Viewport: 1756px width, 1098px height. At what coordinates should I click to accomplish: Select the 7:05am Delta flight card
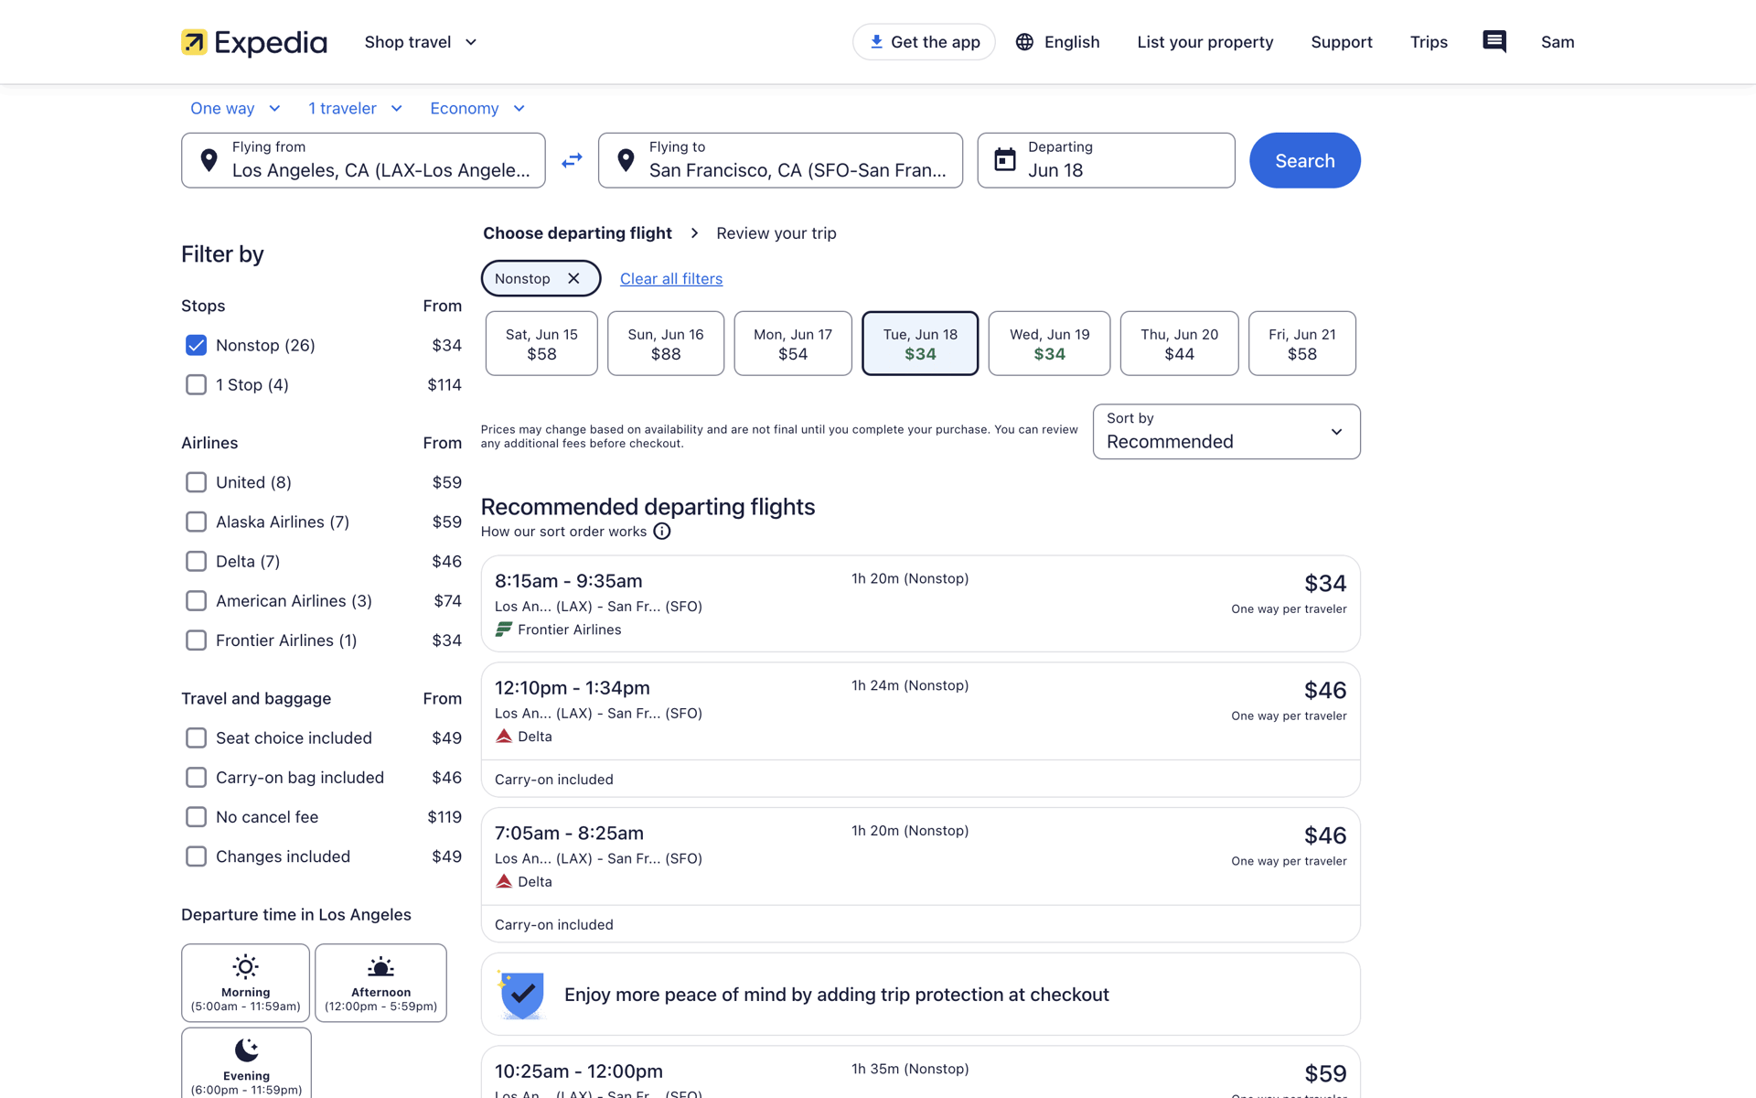[x=920, y=875]
